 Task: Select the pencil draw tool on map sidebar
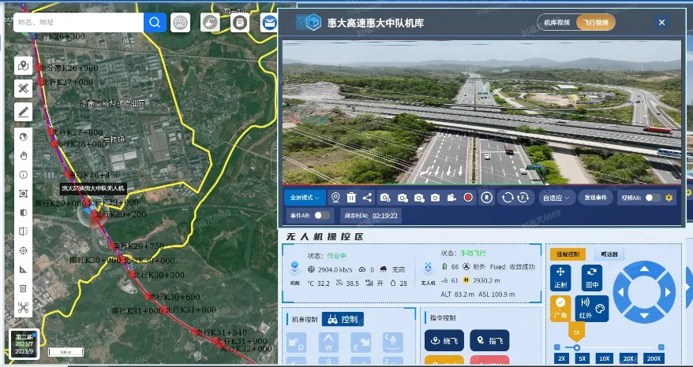[24, 111]
